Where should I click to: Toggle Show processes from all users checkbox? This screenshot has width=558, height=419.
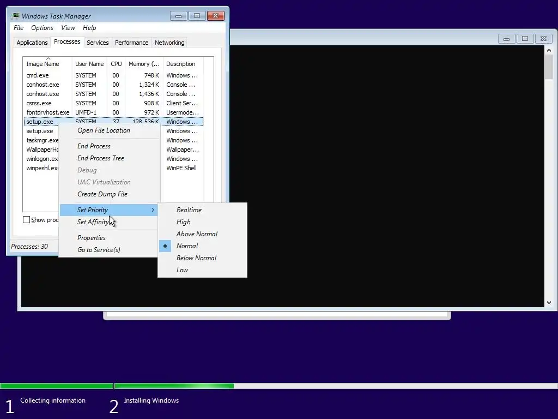pyautogui.click(x=26, y=220)
